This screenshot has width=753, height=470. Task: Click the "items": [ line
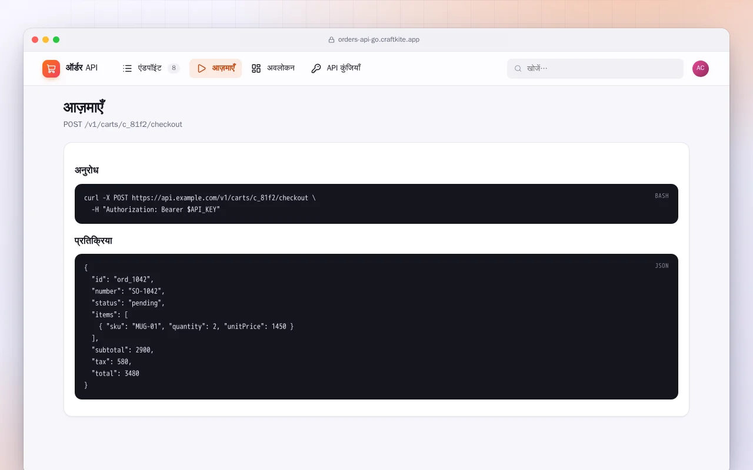110,315
